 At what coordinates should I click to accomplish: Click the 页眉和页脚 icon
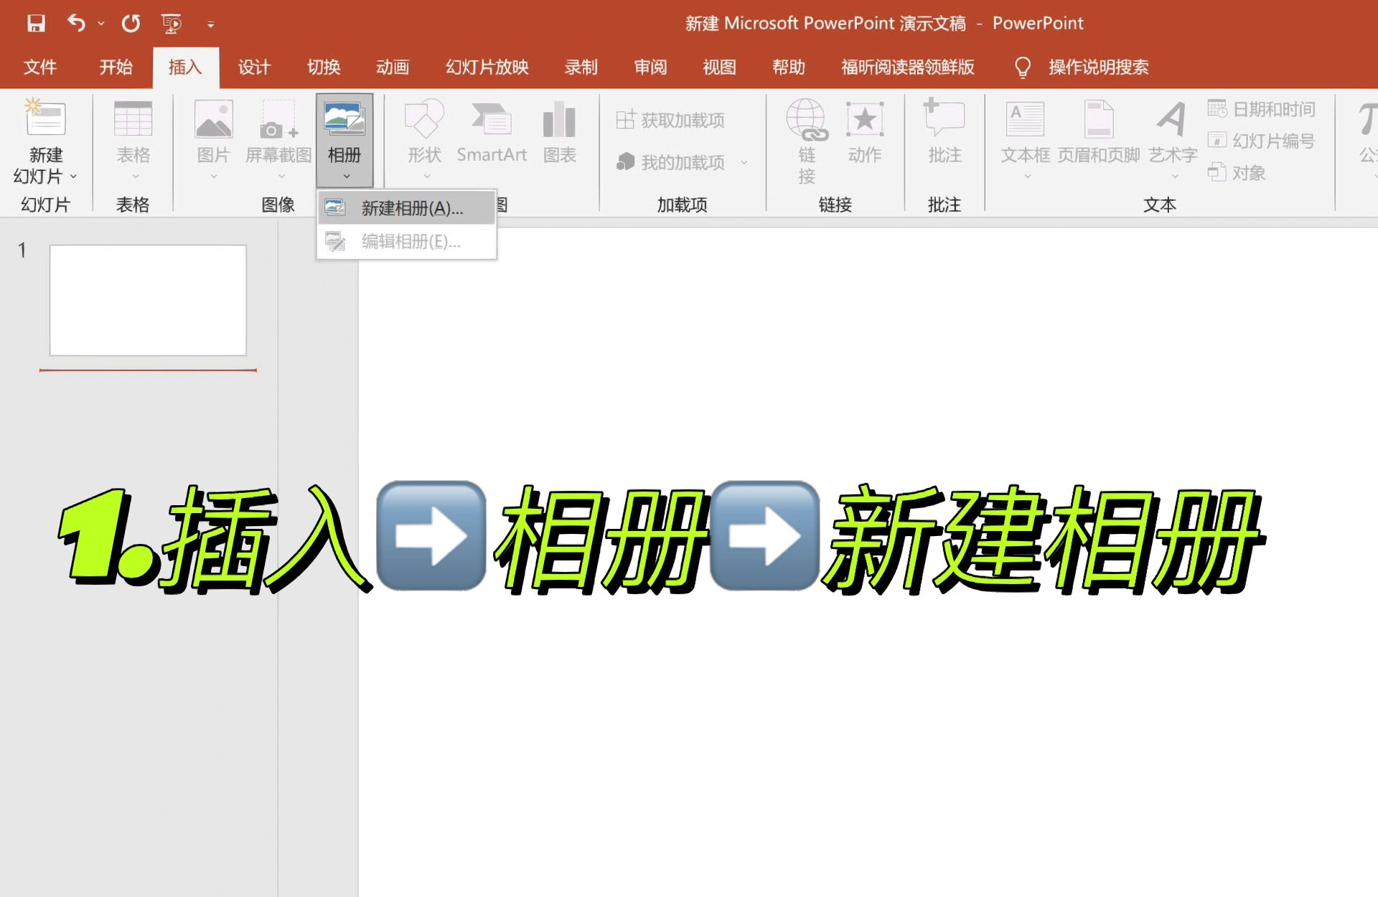(1098, 119)
